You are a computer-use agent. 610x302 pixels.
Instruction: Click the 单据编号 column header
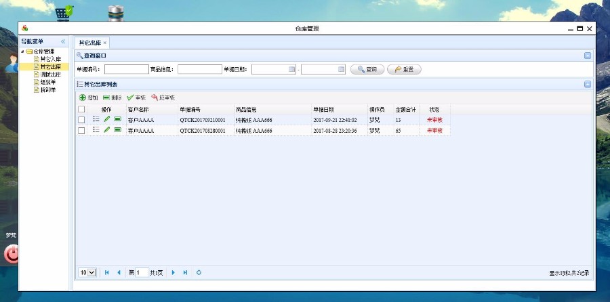coord(206,110)
